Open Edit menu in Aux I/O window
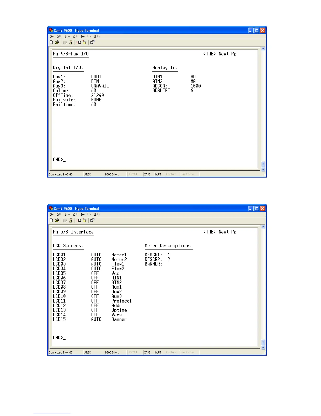The height and width of the screenshot is (416, 321). pos(59,36)
